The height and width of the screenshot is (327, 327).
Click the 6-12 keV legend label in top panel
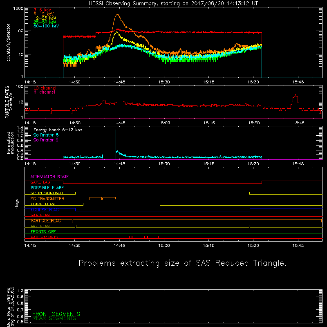point(43,14)
